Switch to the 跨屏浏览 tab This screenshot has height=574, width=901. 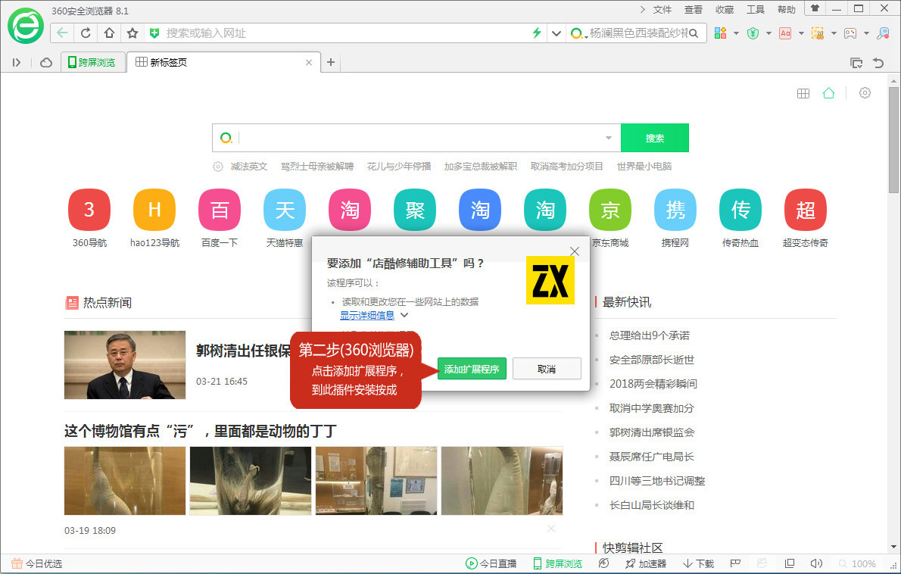pos(92,62)
